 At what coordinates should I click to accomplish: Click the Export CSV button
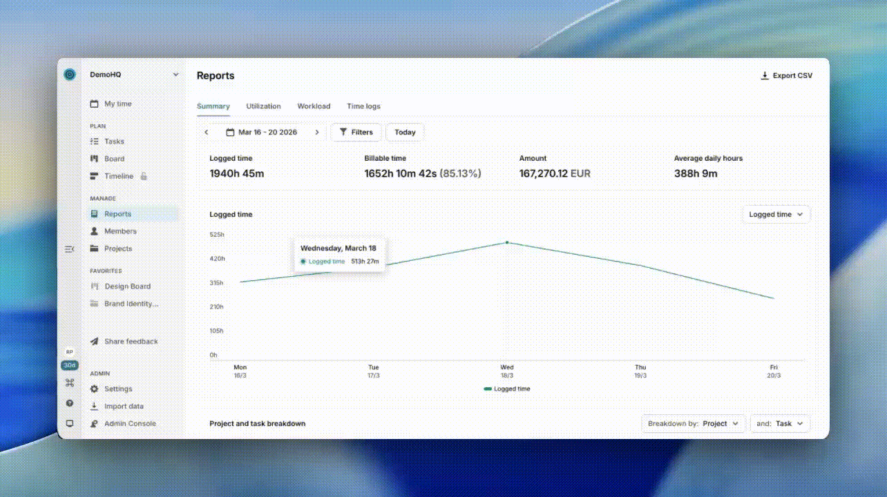coord(786,76)
